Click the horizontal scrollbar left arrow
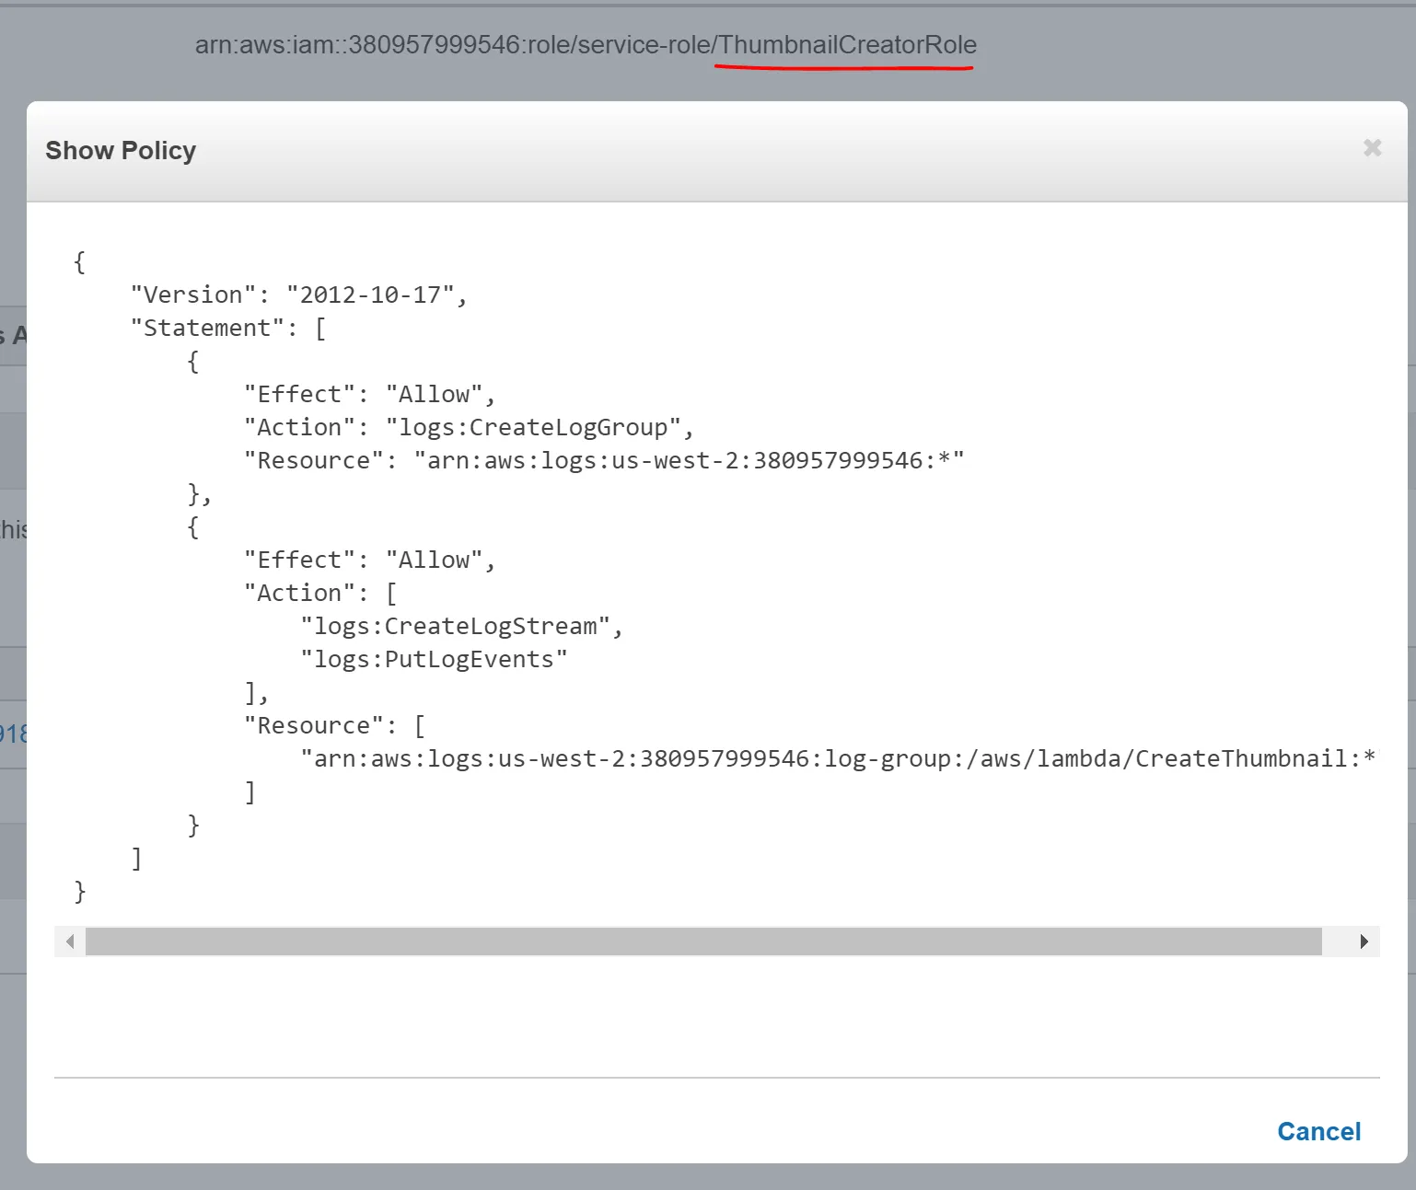 click(70, 942)
